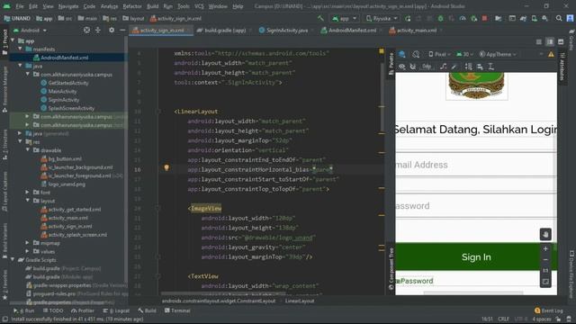Click orientation for preview icon
Viewport: 576px width, 324px height.
(416, 54)
